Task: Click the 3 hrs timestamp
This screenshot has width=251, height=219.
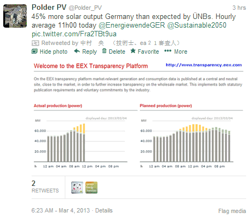Action: 239,8
